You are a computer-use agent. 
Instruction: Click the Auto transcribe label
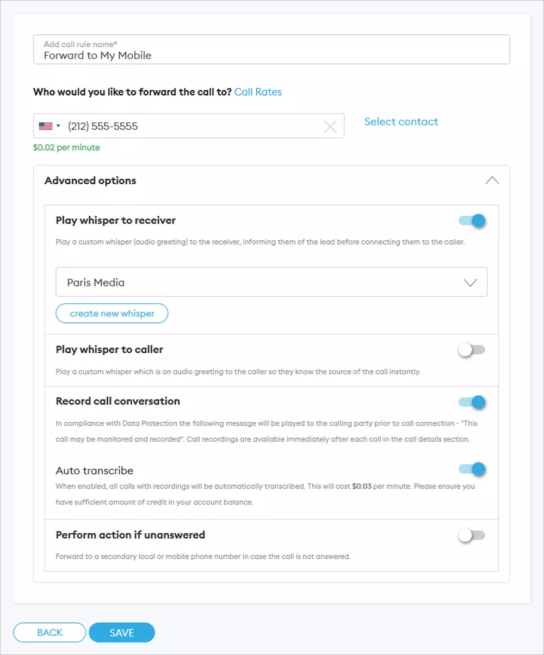click(x=94, y=471)
